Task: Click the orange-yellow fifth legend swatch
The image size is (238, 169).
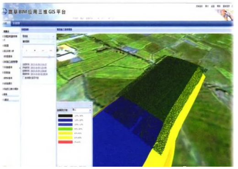Action: 65,133
